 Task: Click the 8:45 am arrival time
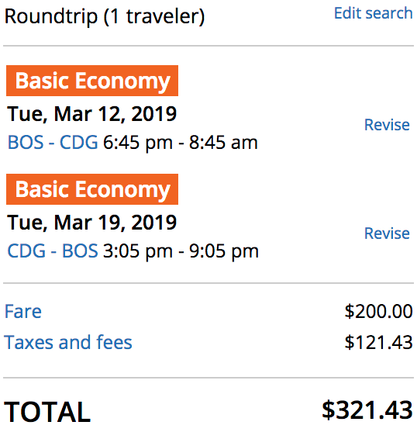(x=223, y=143)
